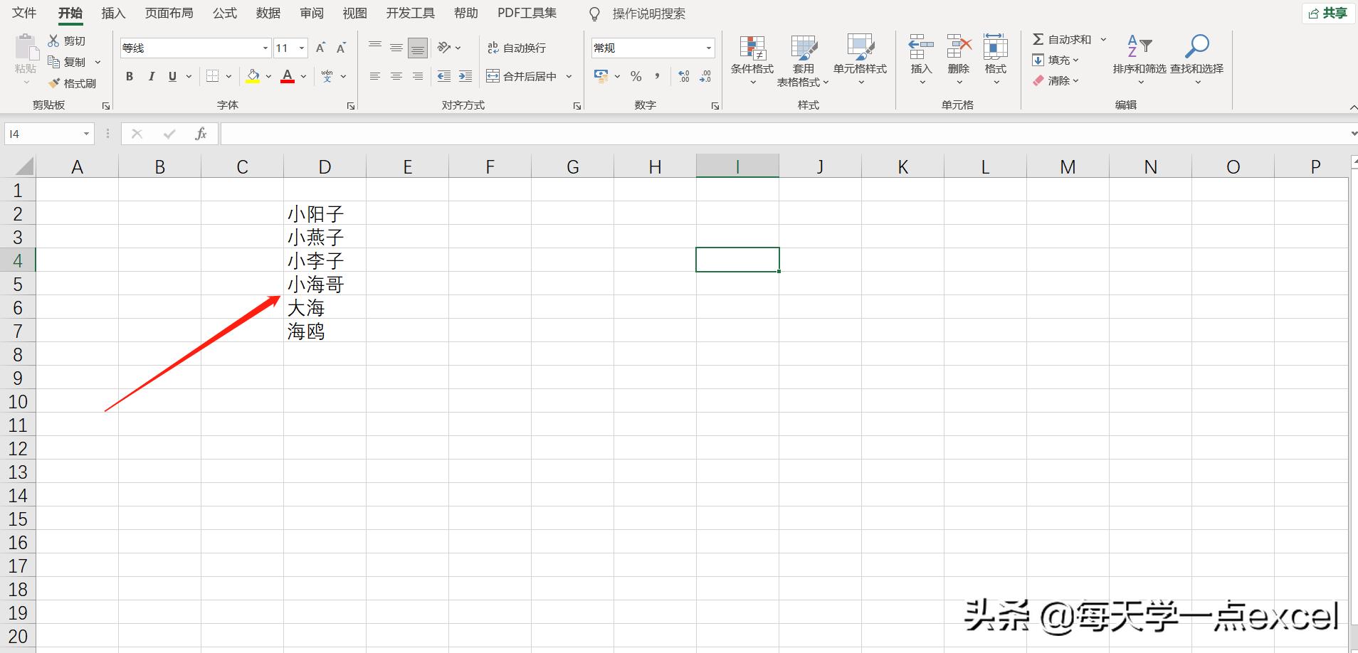Viewport: 1358px width, 653px height.
Task: Open the Clear (清除) dropdown
Action: 1056,81
